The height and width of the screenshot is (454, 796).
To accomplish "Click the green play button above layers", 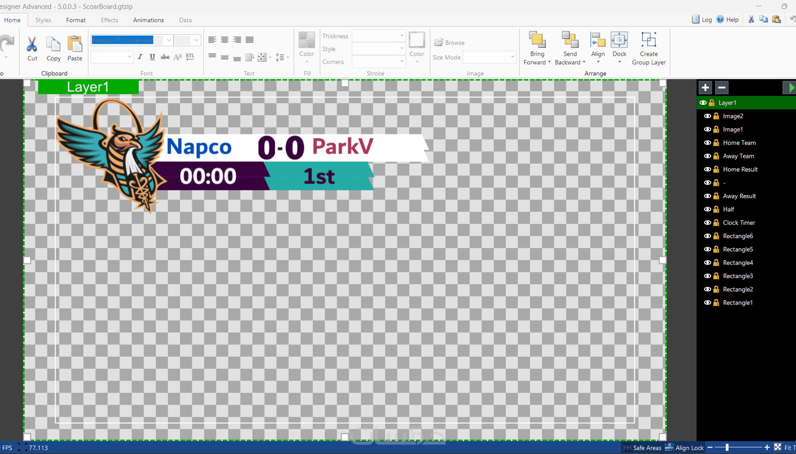I will [790, 88].
